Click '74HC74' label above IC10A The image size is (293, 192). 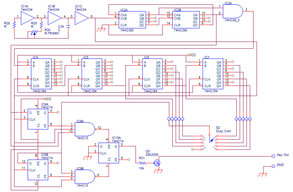point(118,141)
